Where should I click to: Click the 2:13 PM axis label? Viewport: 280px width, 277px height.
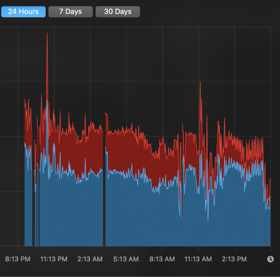pyautogui.click(x=234, y=259)
